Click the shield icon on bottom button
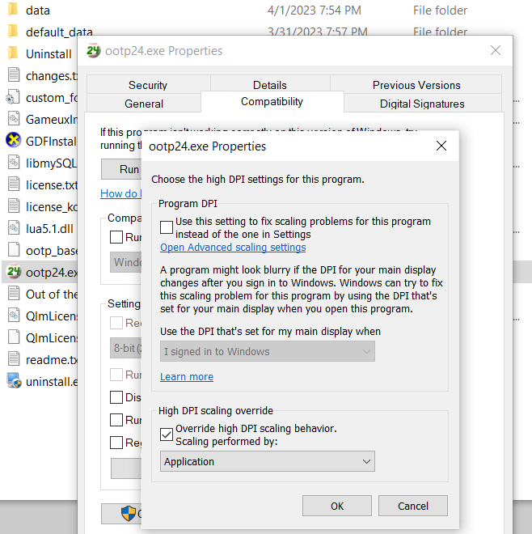 point(129,513)
